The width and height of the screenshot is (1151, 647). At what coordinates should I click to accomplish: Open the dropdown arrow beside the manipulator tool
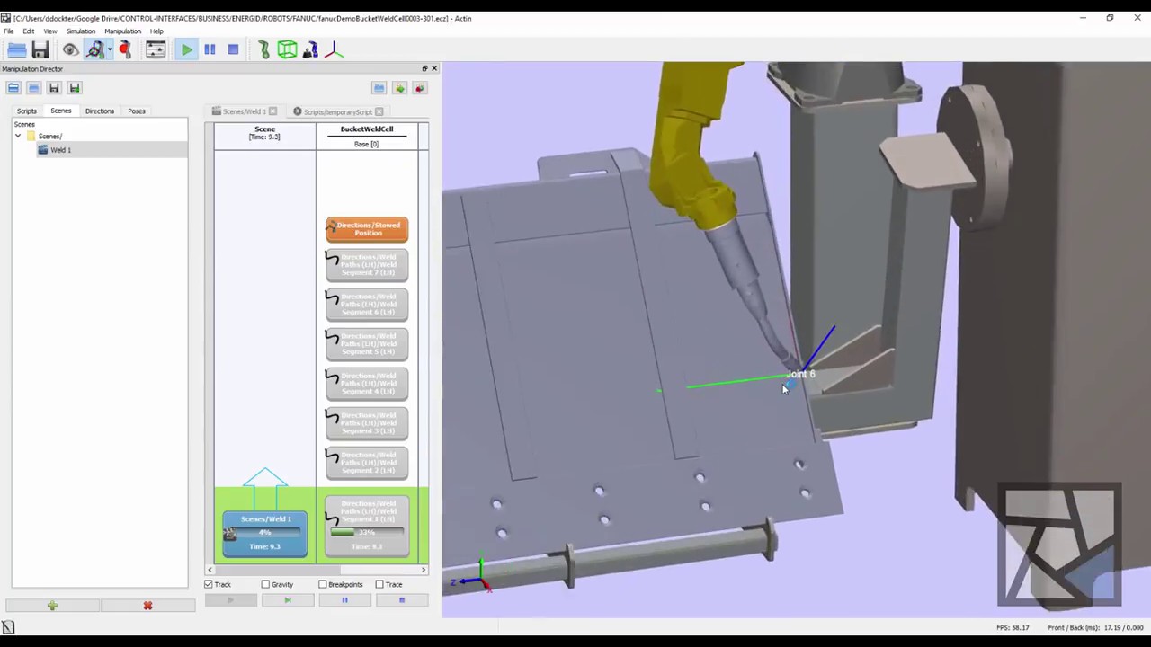(x=109, y=50)
